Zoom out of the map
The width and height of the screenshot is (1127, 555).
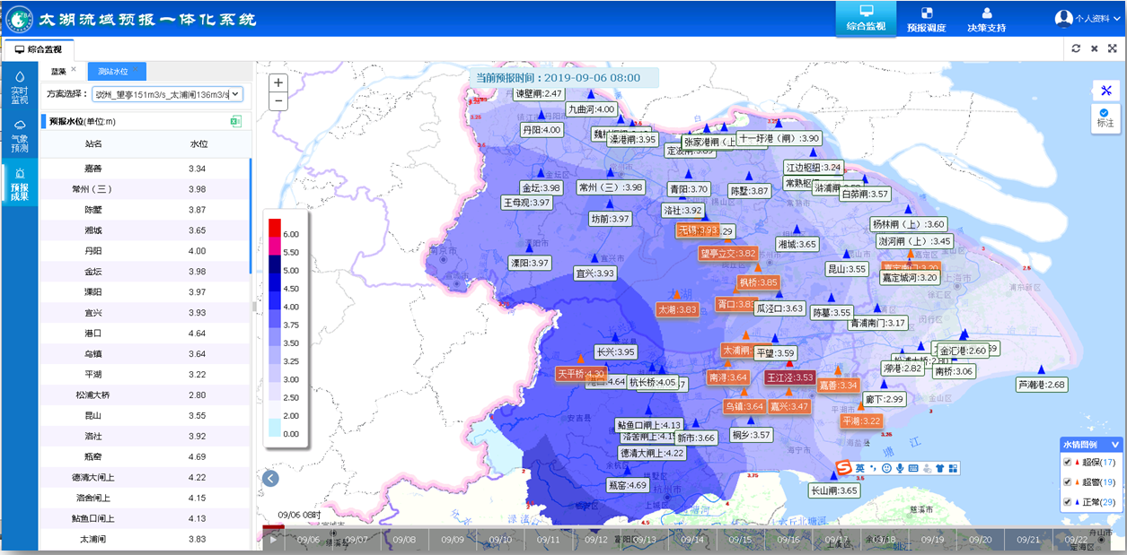[x=278, y=100]
